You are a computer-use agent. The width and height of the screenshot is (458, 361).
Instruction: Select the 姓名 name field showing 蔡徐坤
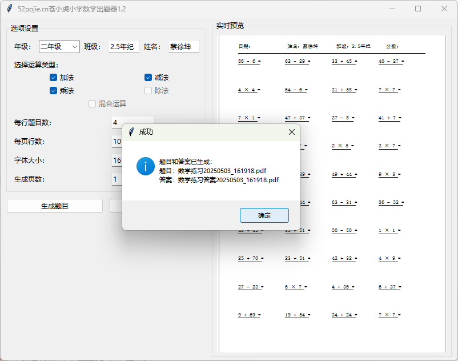tap(184, 46)
